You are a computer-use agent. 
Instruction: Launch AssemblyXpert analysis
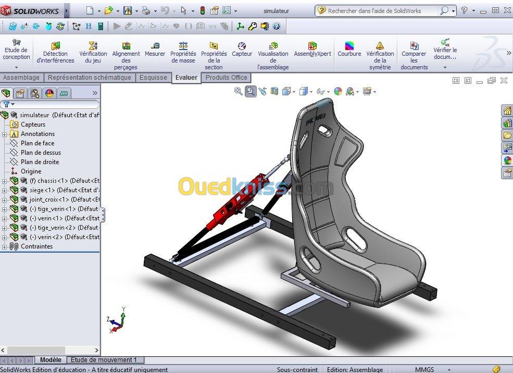tap(312, 50)
